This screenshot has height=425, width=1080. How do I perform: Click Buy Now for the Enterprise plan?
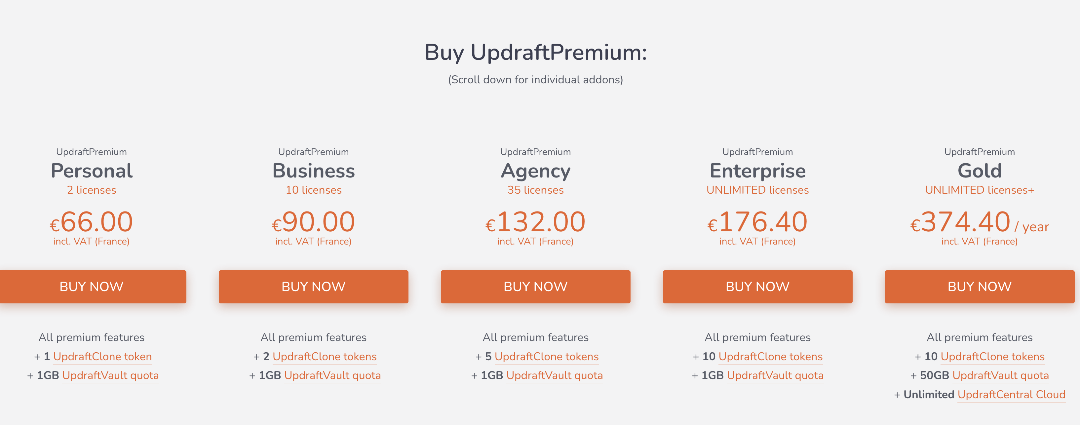757,286
